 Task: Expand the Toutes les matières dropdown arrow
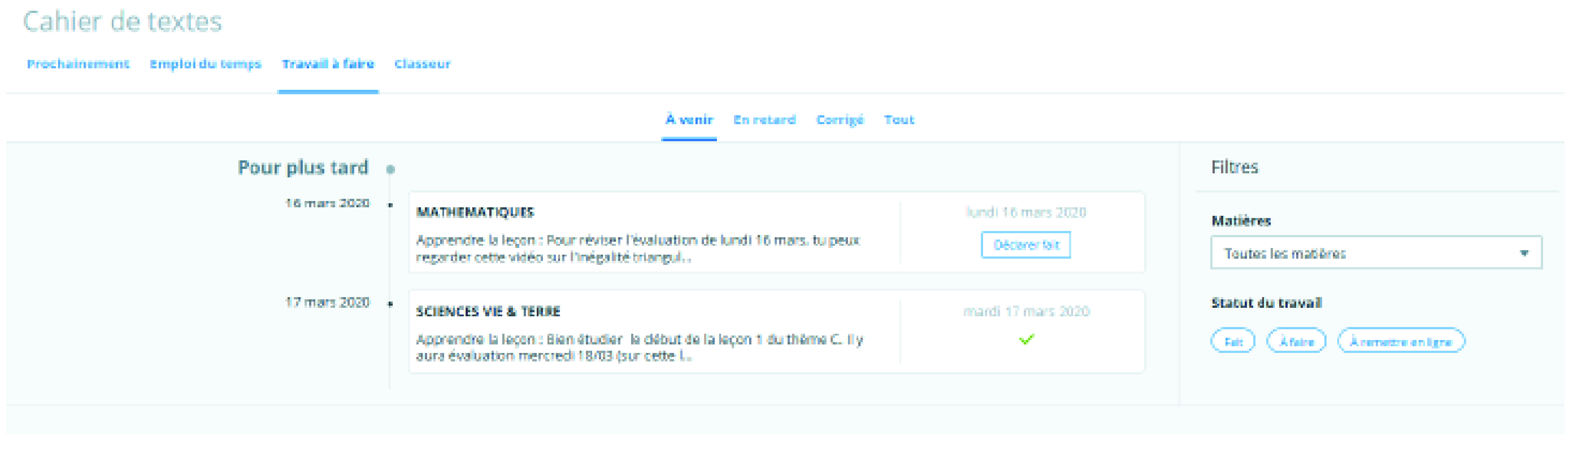1523,253
